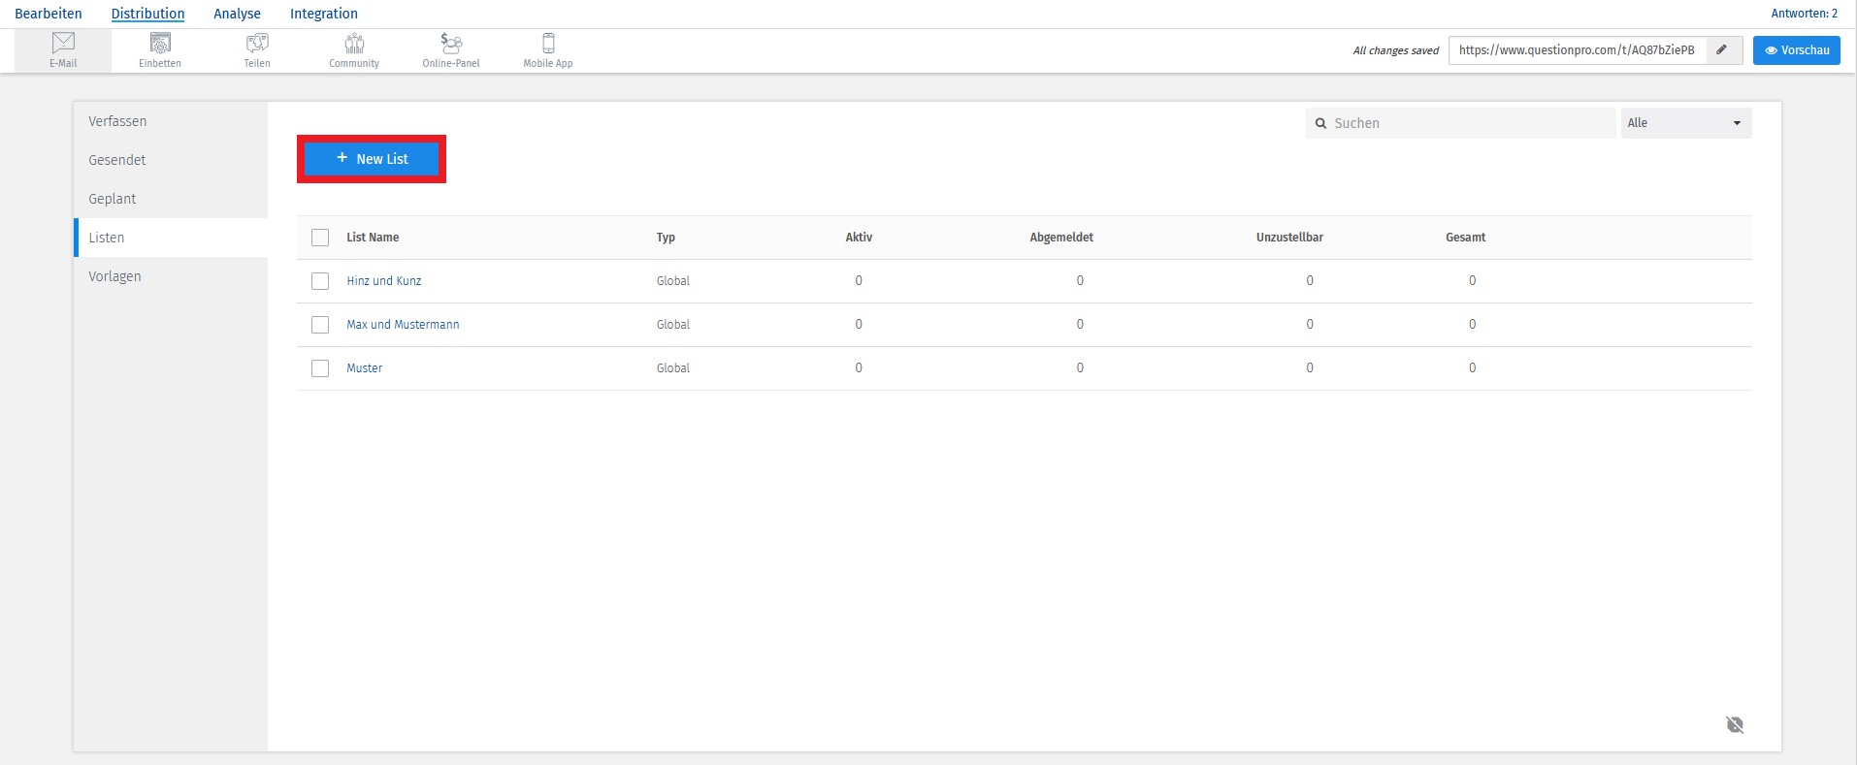Open Gesendet in the sidebar

(x=171, y=160)
